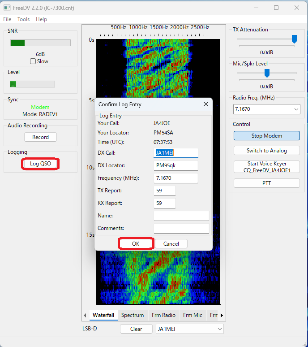The height and width of the screenshot is (347, 308).
Task: Click the TX Report field
Action: pyautogui.click(x=165, y=191)
